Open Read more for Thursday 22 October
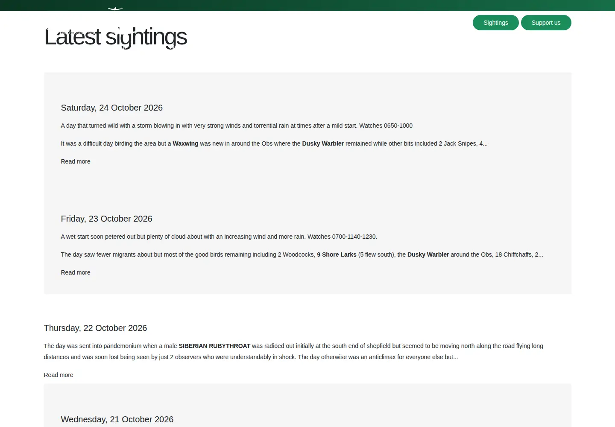The image size is (615, 427). 59,375
